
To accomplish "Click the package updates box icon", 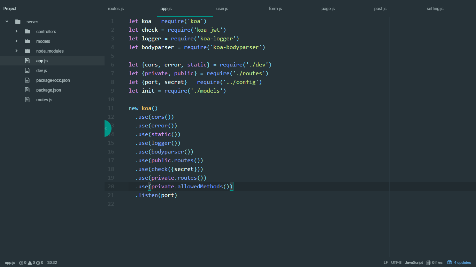I will 450,262.
